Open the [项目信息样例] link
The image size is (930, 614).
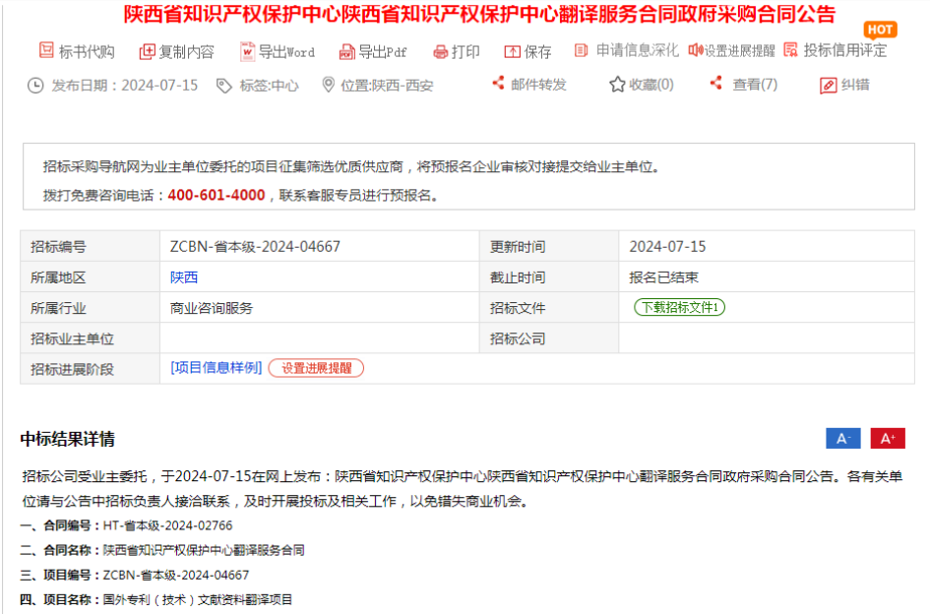point(216,368)
